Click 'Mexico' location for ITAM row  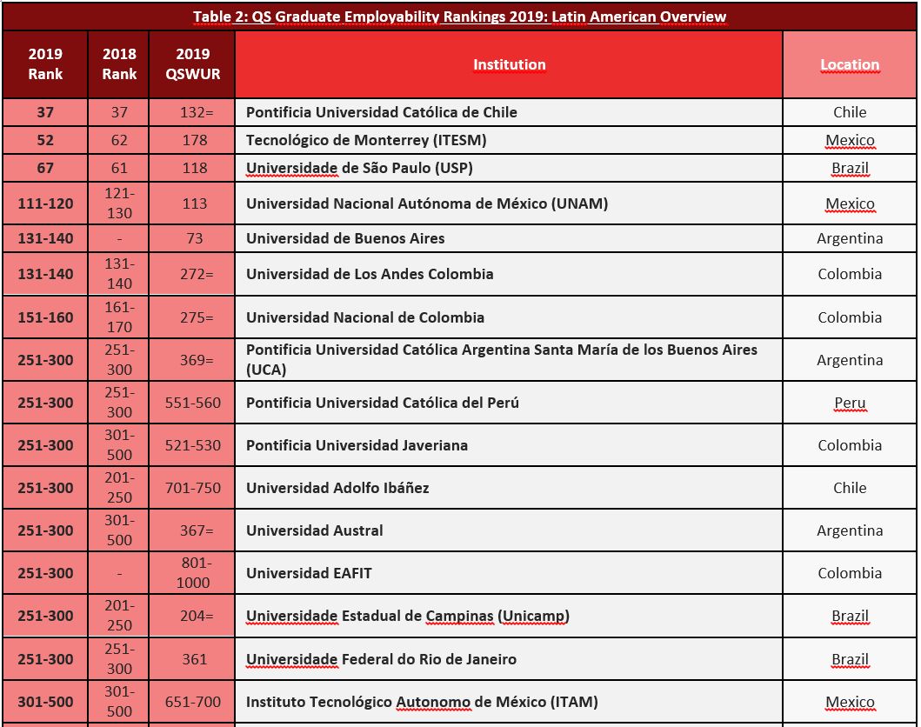point(850,702)
